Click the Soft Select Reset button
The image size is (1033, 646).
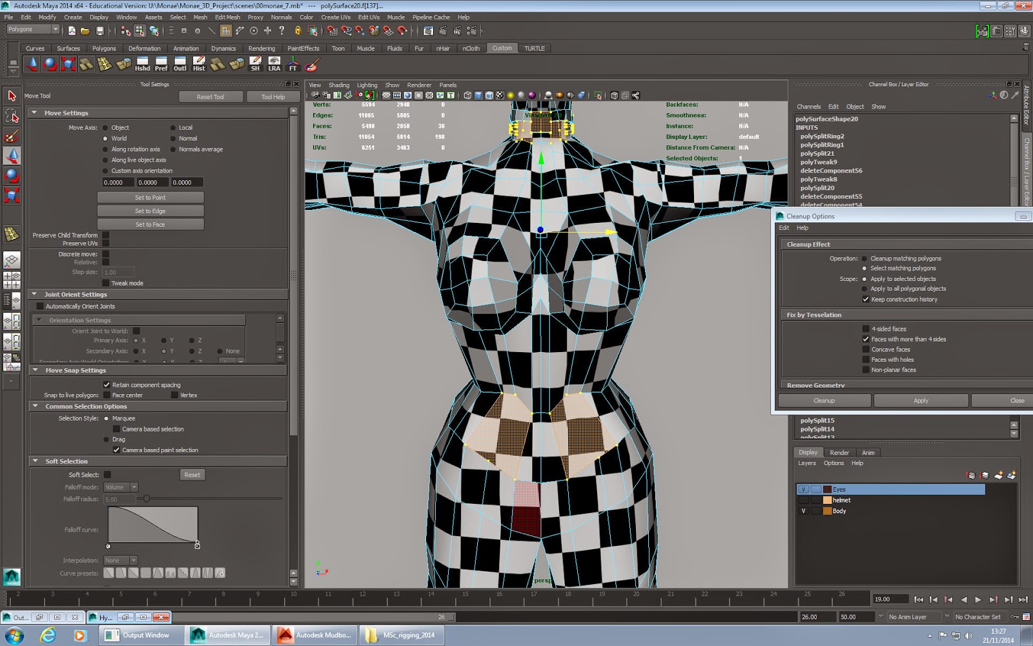tap(192, 475)
